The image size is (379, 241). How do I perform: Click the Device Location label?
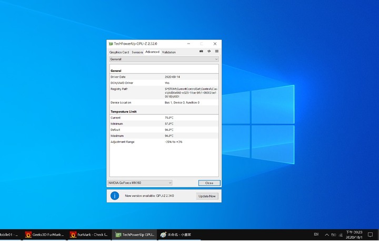click(x=121, y=103)
